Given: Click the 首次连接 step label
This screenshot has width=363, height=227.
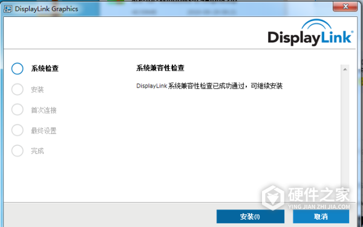Looking at the screenshot, I should (44, 110).
